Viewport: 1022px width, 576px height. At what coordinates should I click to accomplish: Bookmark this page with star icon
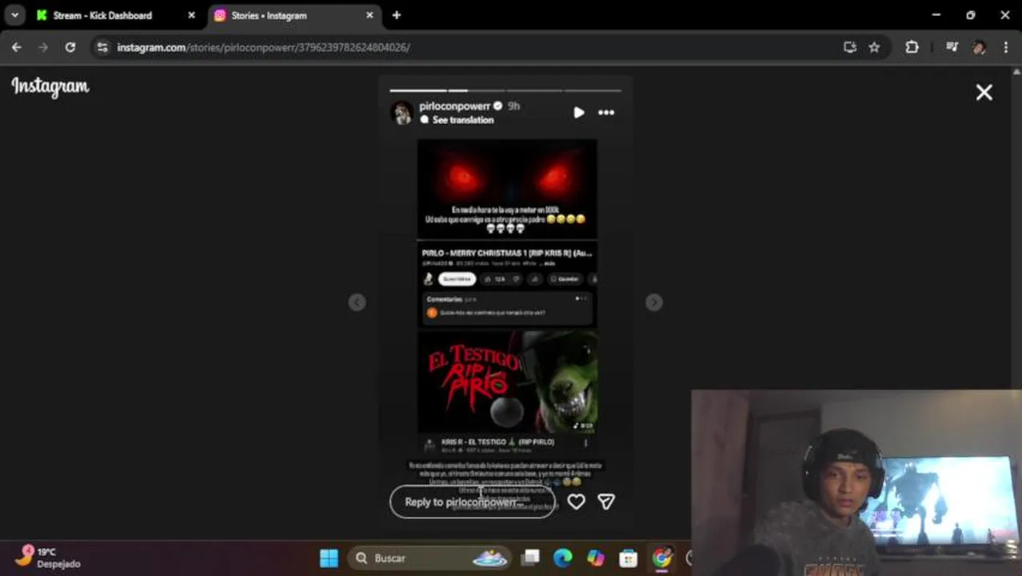coord(874,47)
